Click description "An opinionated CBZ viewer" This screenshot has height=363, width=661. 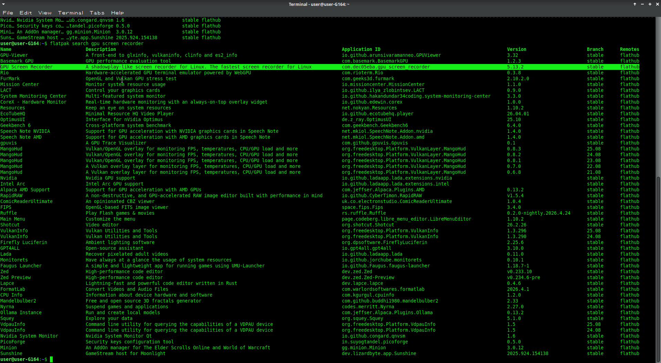coord(120,202)
